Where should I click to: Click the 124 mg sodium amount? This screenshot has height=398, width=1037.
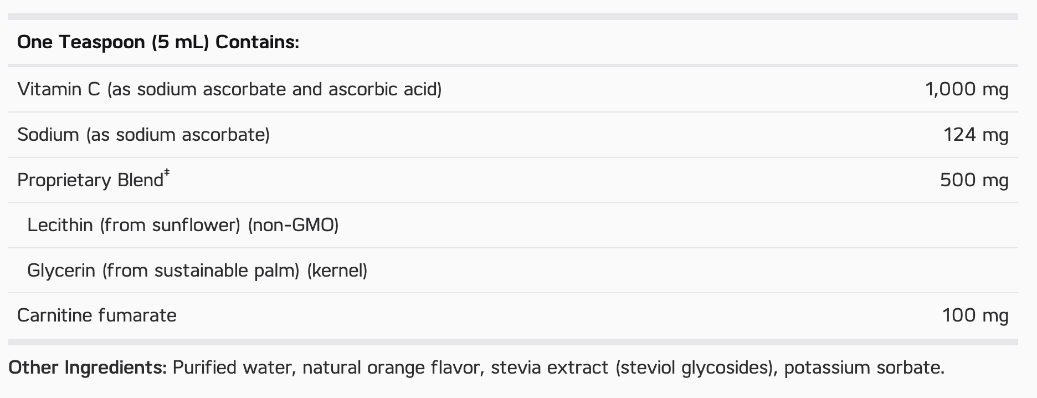pos(976,135)
